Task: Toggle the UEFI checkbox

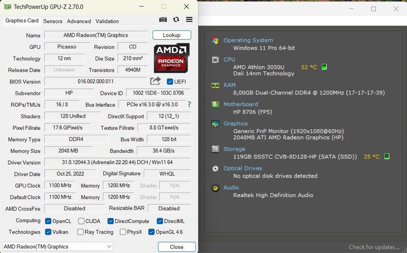Action: (x=170, y=81)
